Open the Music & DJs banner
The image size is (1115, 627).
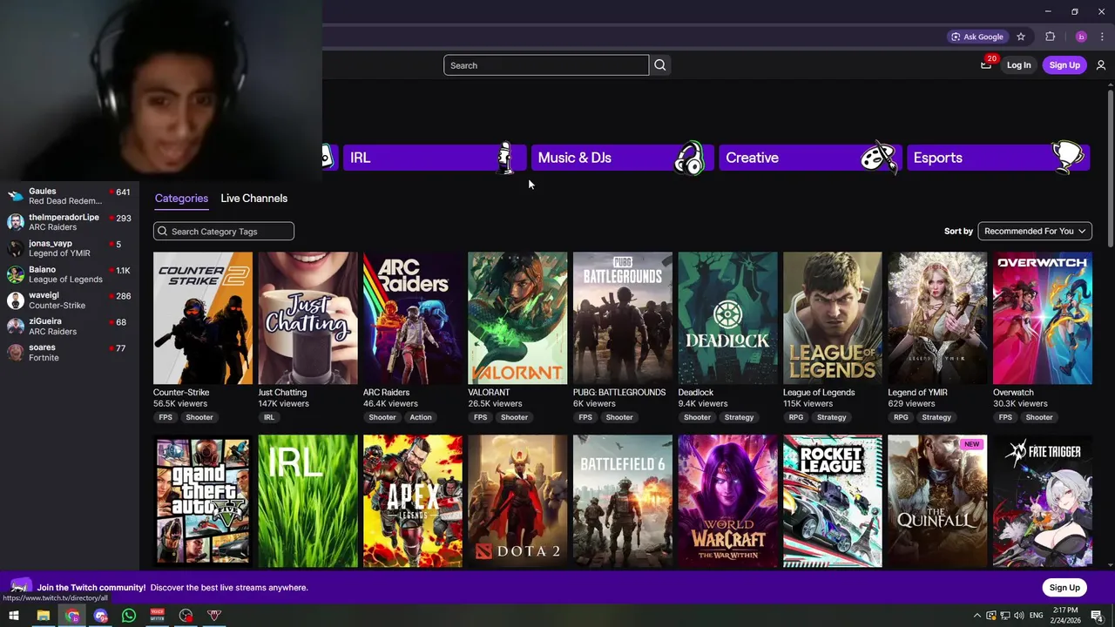coord(623,158)
